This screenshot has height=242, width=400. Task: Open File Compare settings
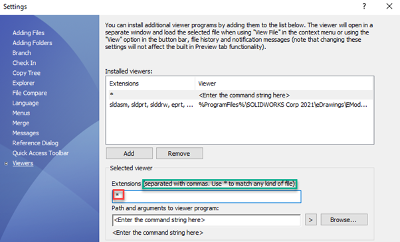(x=30, y=93)
